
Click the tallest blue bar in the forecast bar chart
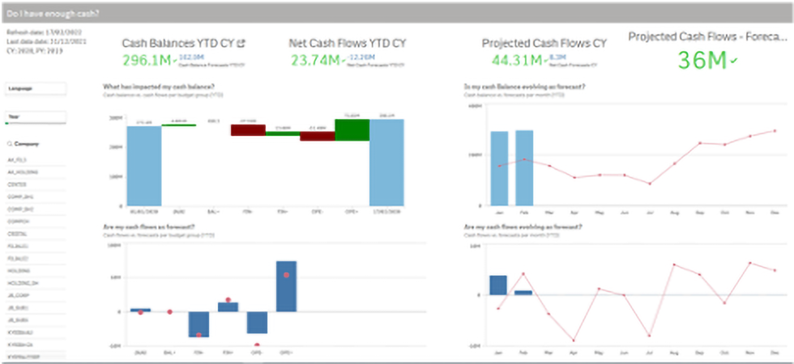(x=285, y=286)
